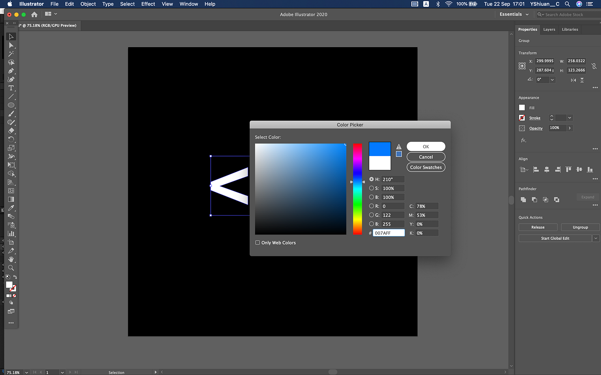
Task: Select the Magic Wand tool
Action: [x=11, y=54]
